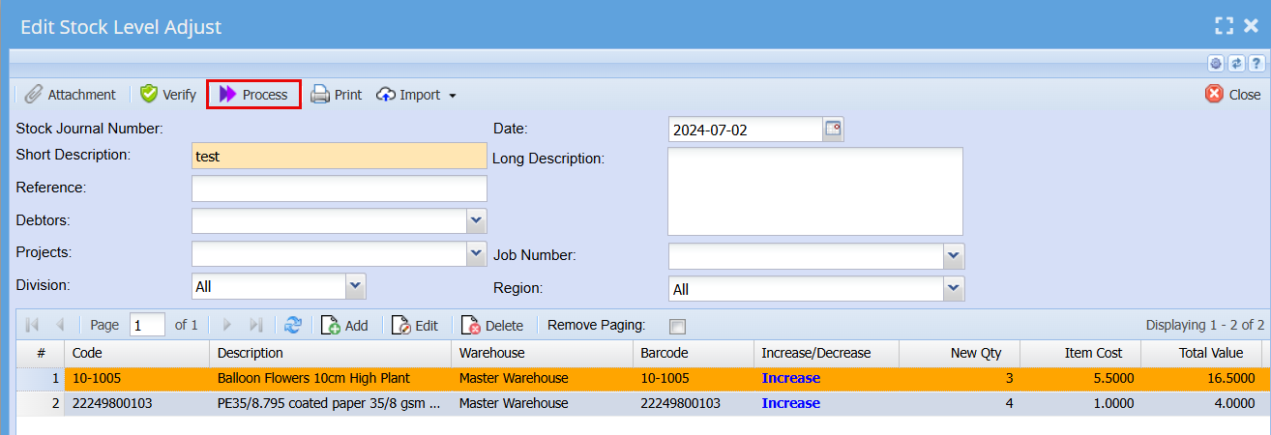The image size is (1271, 435).
Task: Open the Import dropdown menu
Action: pyautogui.click(x=416, y=95)
